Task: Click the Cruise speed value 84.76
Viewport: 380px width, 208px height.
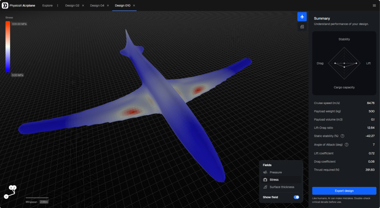Action: pyautogui.click(x=370, y=103)
